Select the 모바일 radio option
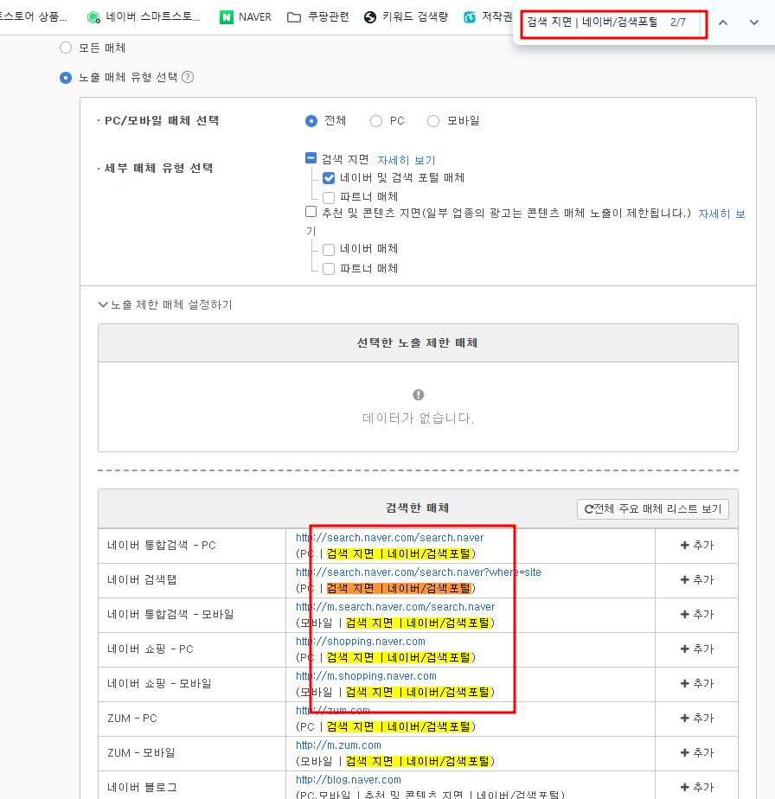 click(433, 121)
